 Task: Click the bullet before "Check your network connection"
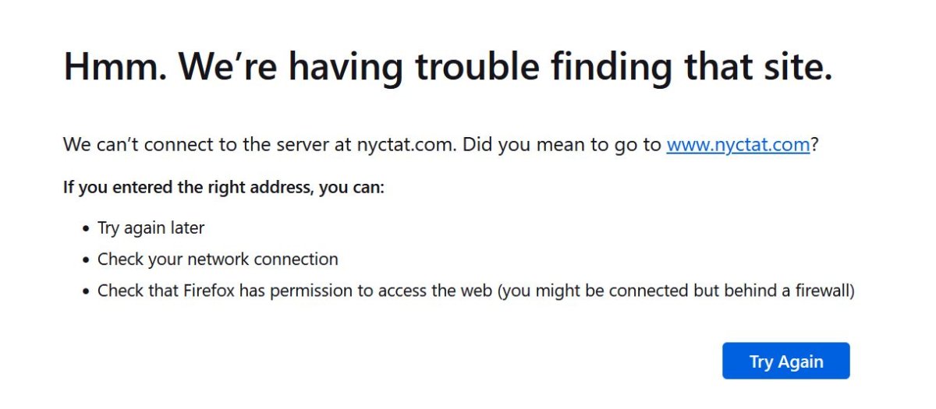[86, 260]
